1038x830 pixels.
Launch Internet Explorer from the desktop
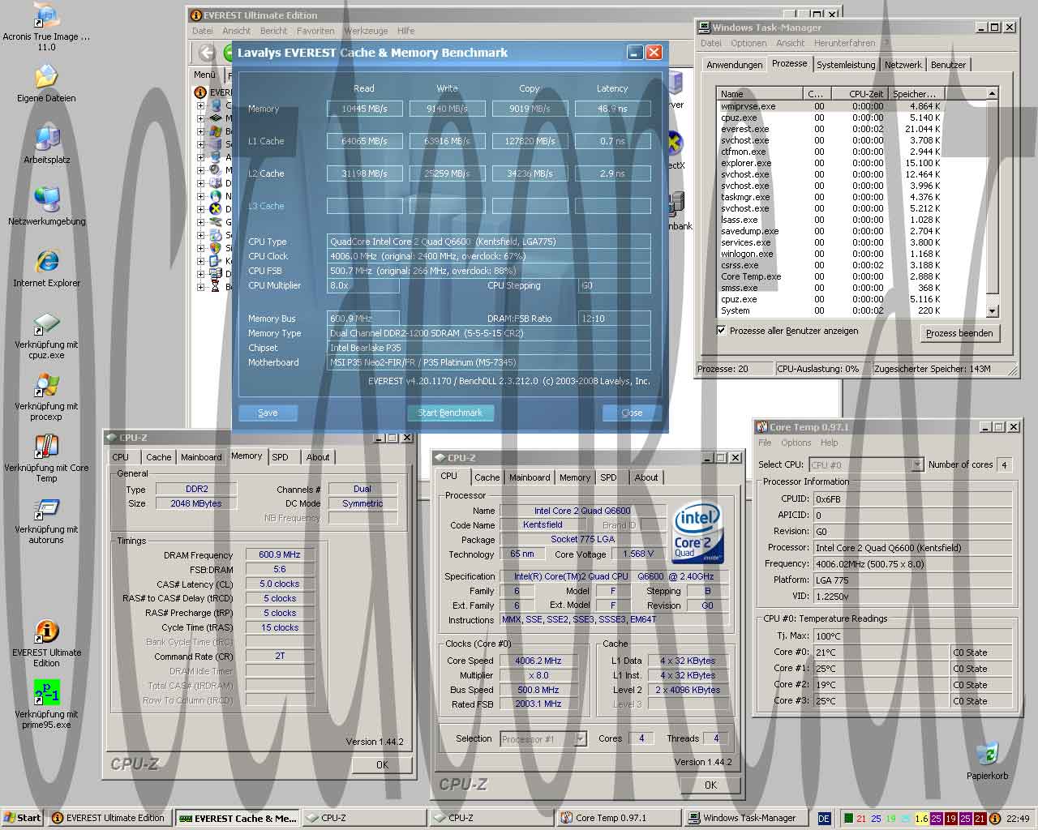[46, 262]
